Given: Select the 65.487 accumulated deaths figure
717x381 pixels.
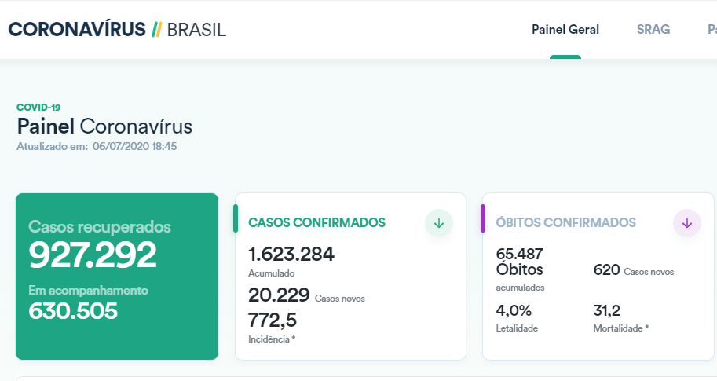Looking at the screenshot, I should [x=520, y=254].
